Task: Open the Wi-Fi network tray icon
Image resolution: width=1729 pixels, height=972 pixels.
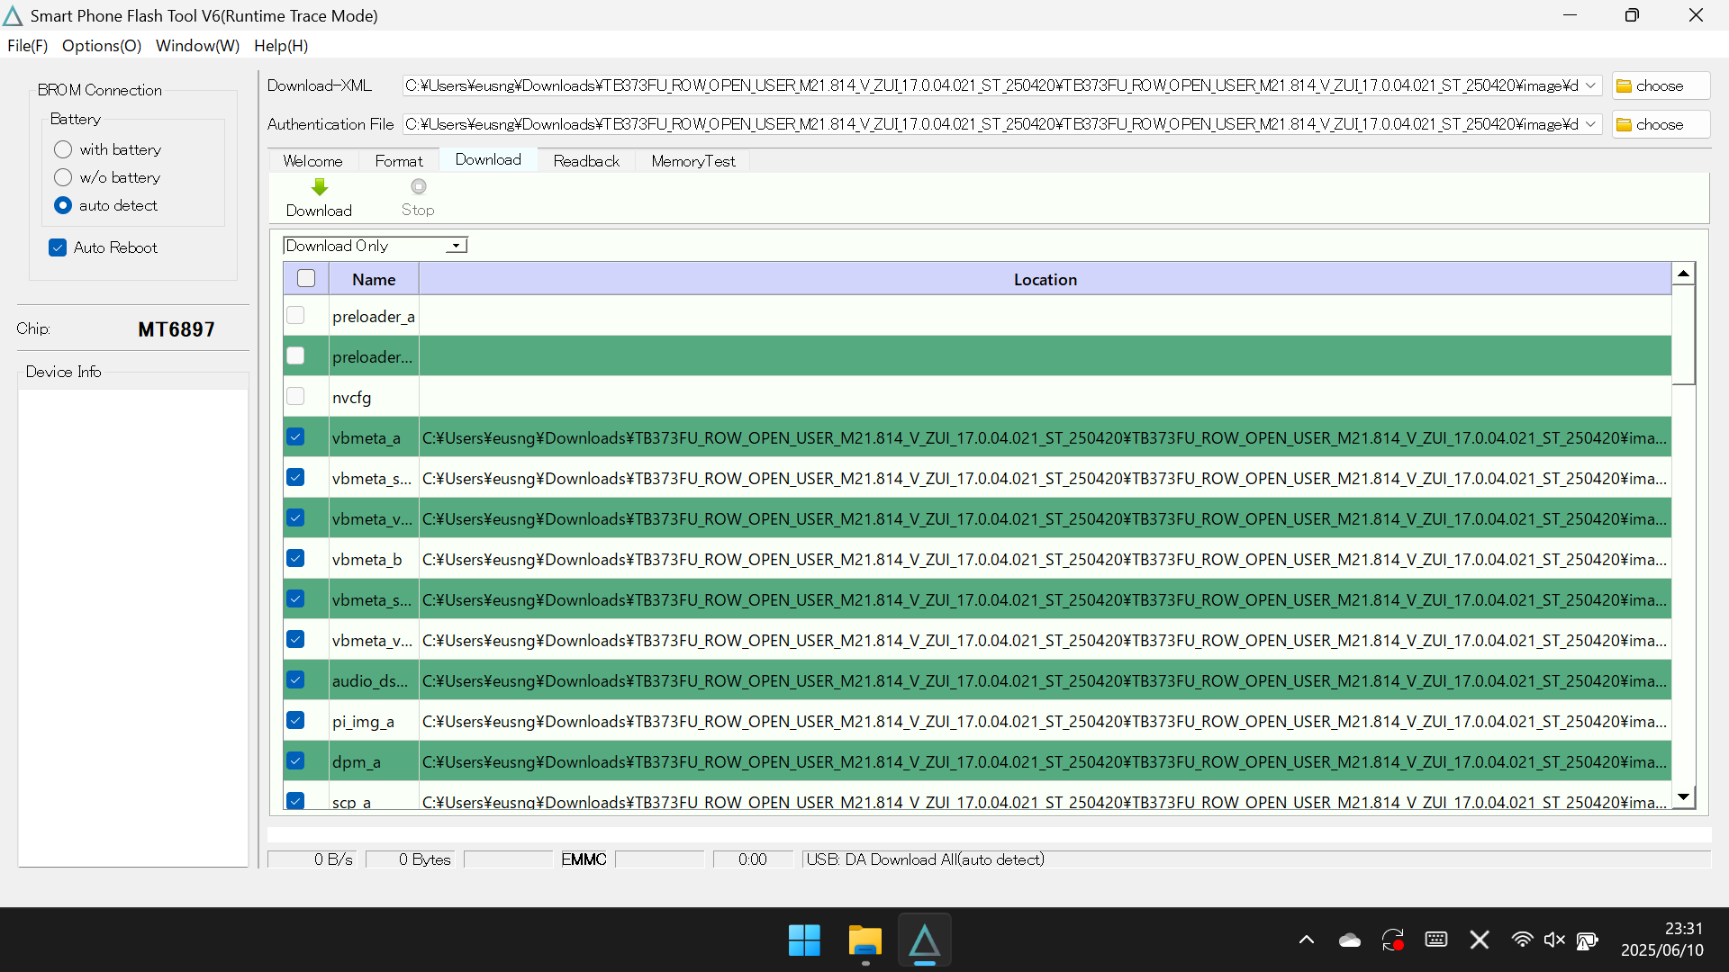Action: click(x=1522, y=940)
